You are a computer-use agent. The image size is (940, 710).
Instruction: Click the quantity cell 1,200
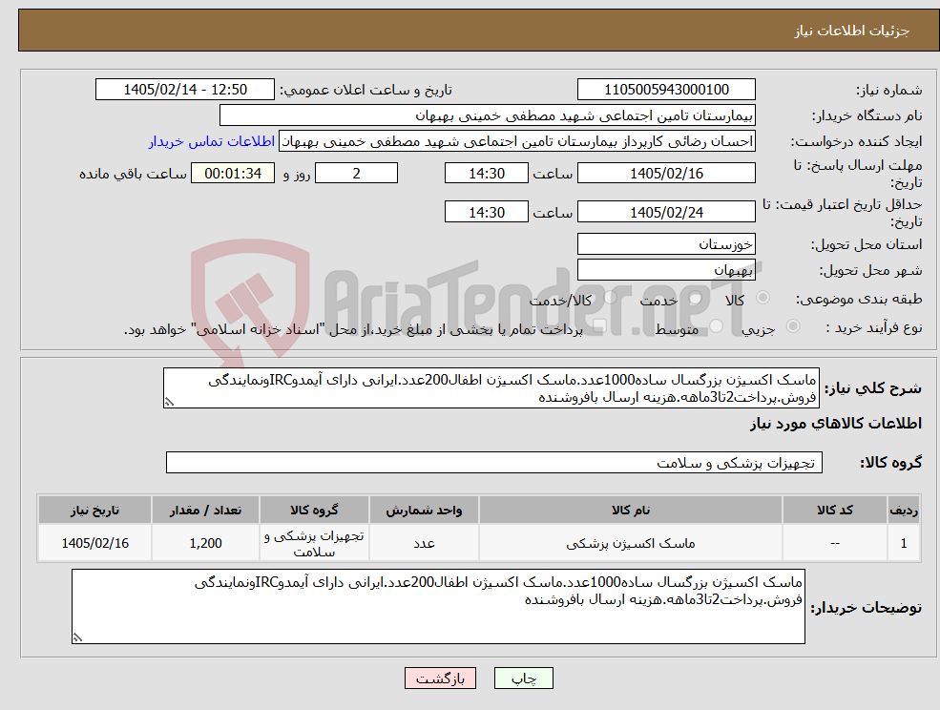tap(205, 543)
